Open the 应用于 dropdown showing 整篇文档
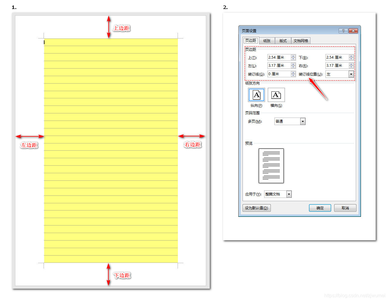Screen dimensions: 388x301 (x=278, y=194)
